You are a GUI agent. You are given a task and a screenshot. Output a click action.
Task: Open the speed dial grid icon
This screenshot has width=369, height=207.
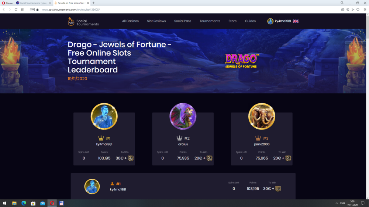22,10
